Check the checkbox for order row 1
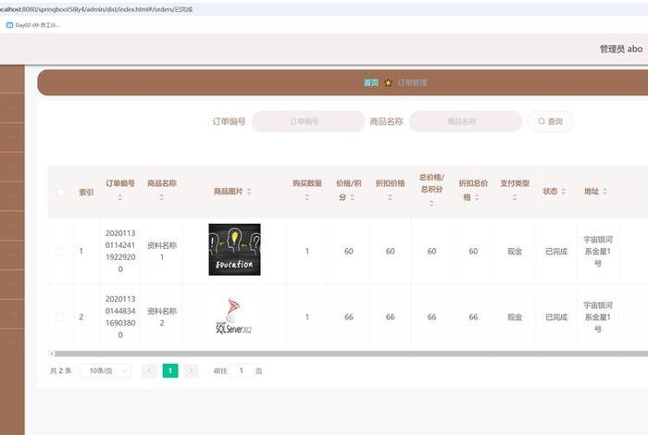Screen dimensions: 648x435 59,251
